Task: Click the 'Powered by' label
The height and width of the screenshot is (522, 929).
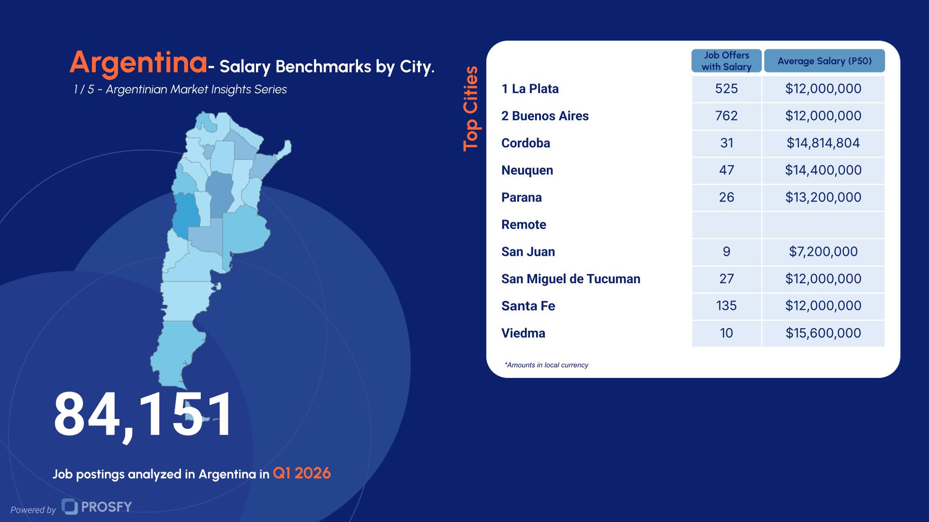Action: 33,510
